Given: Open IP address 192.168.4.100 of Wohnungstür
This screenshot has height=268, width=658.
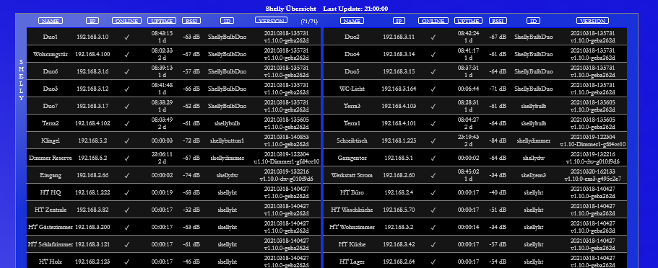Looking at the screenshot, I should click(92, 54).
